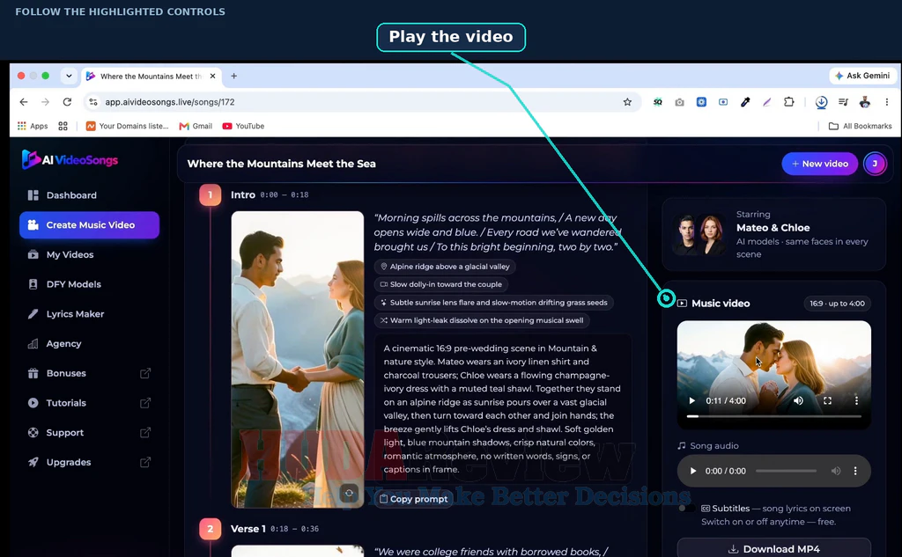Click regenerate icon on Intro image

point(349,493)
